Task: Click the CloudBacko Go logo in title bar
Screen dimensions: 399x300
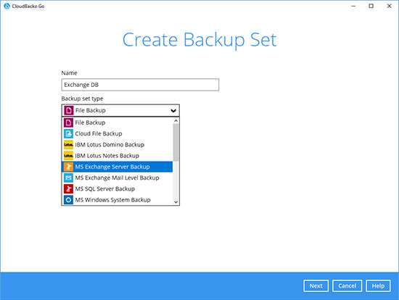Action: point(7,6)
